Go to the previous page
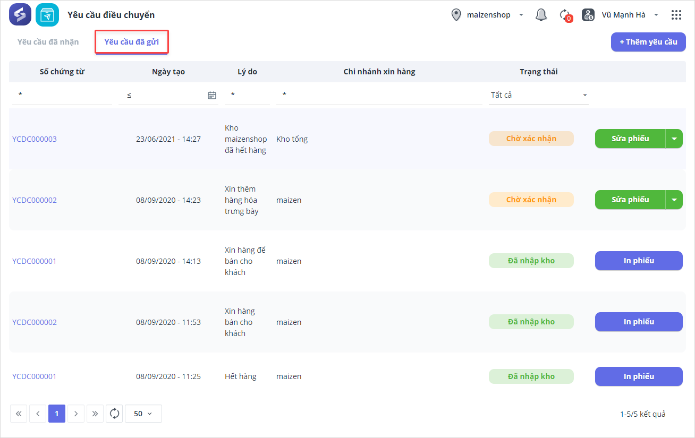 click(38, 414)
